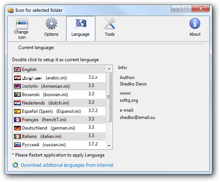Click the Spanish flag icon
This screenshot has width=220, height=182.
coord(17,111)
